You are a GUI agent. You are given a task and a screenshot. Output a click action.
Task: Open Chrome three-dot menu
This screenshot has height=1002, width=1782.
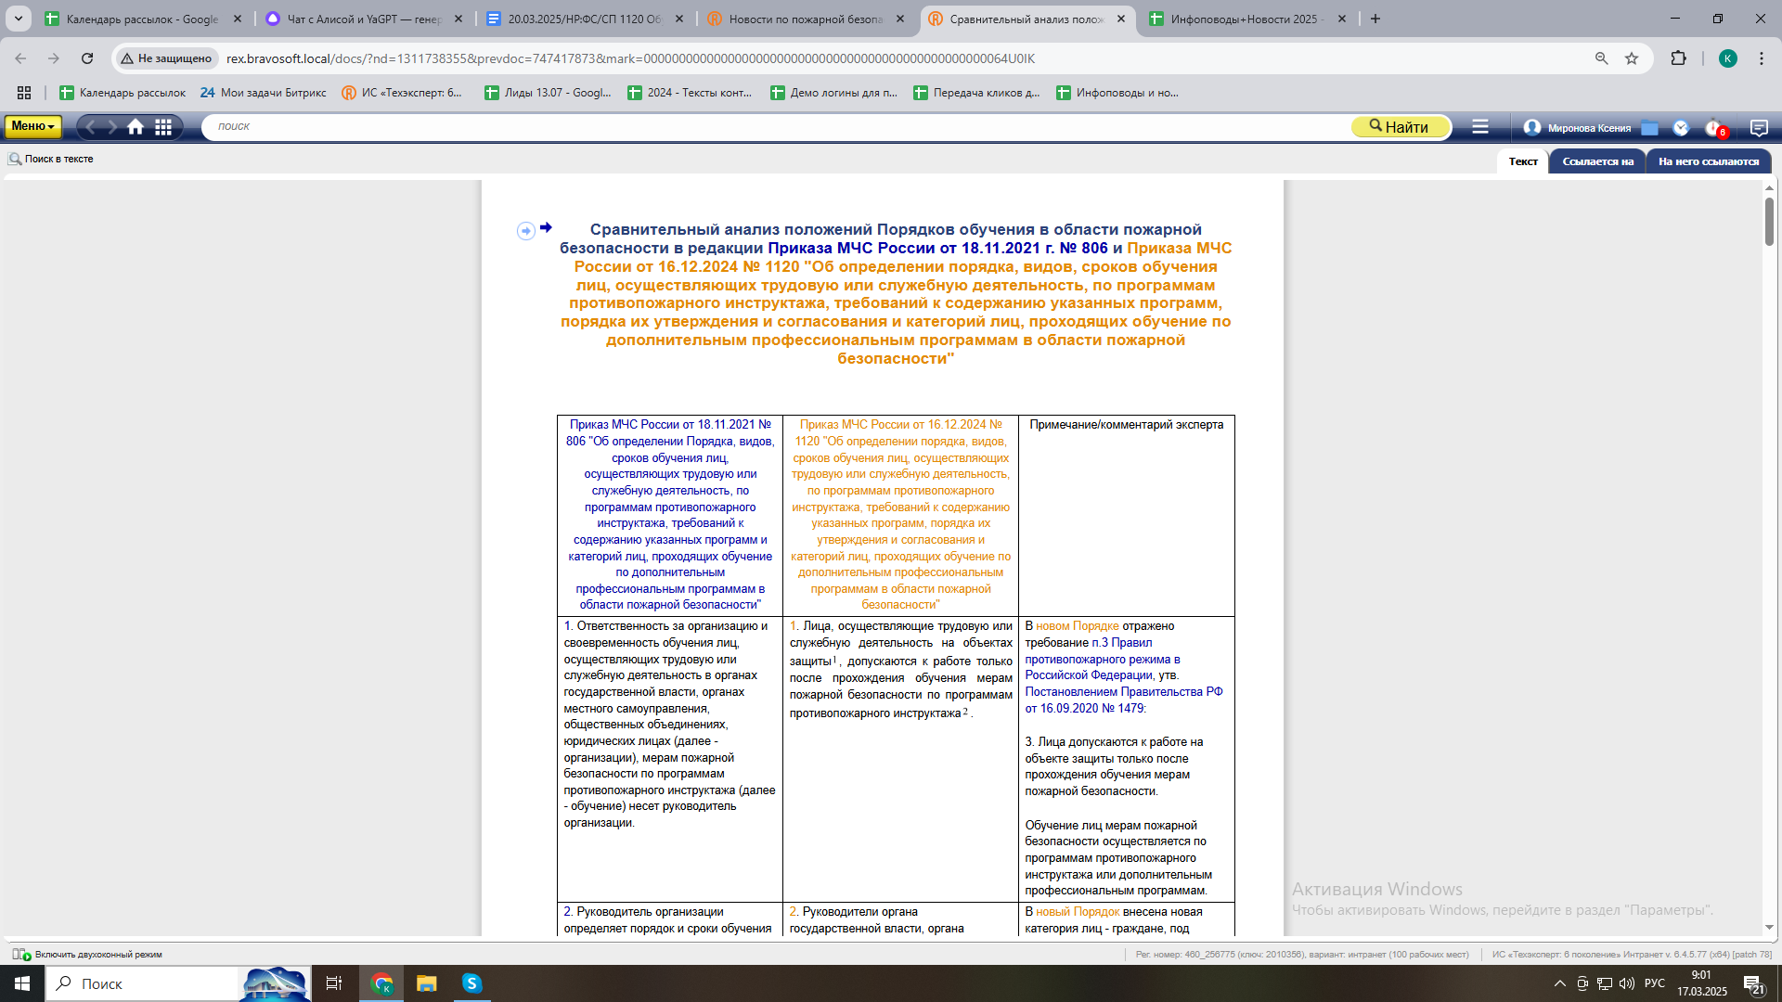1762,58
